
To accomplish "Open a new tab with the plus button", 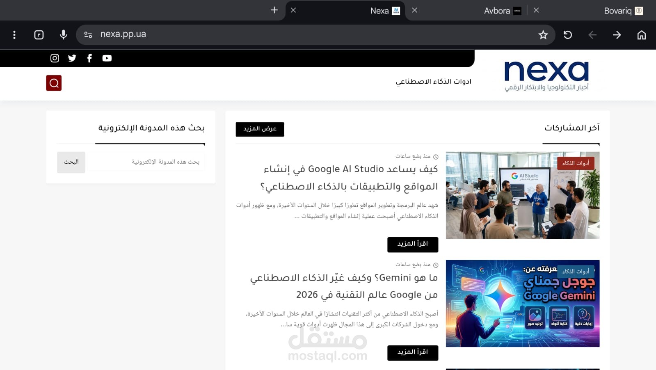I will (x=274, y=10).
